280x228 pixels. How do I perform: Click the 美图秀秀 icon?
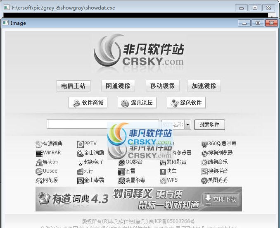point(204,180)
